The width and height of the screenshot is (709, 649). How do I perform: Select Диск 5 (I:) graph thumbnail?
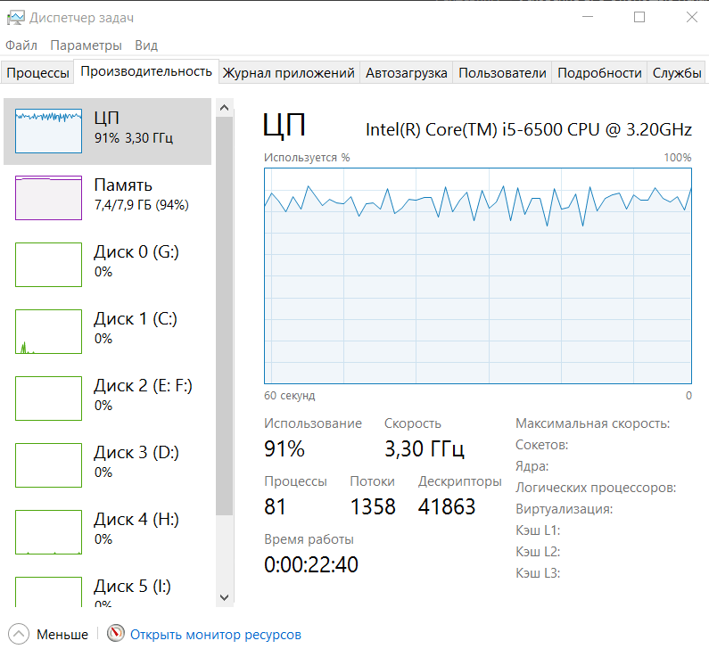click(x=48, y=592)
